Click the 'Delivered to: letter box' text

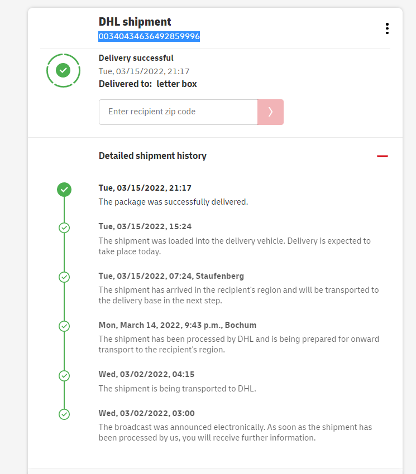(x=147, y=84)
